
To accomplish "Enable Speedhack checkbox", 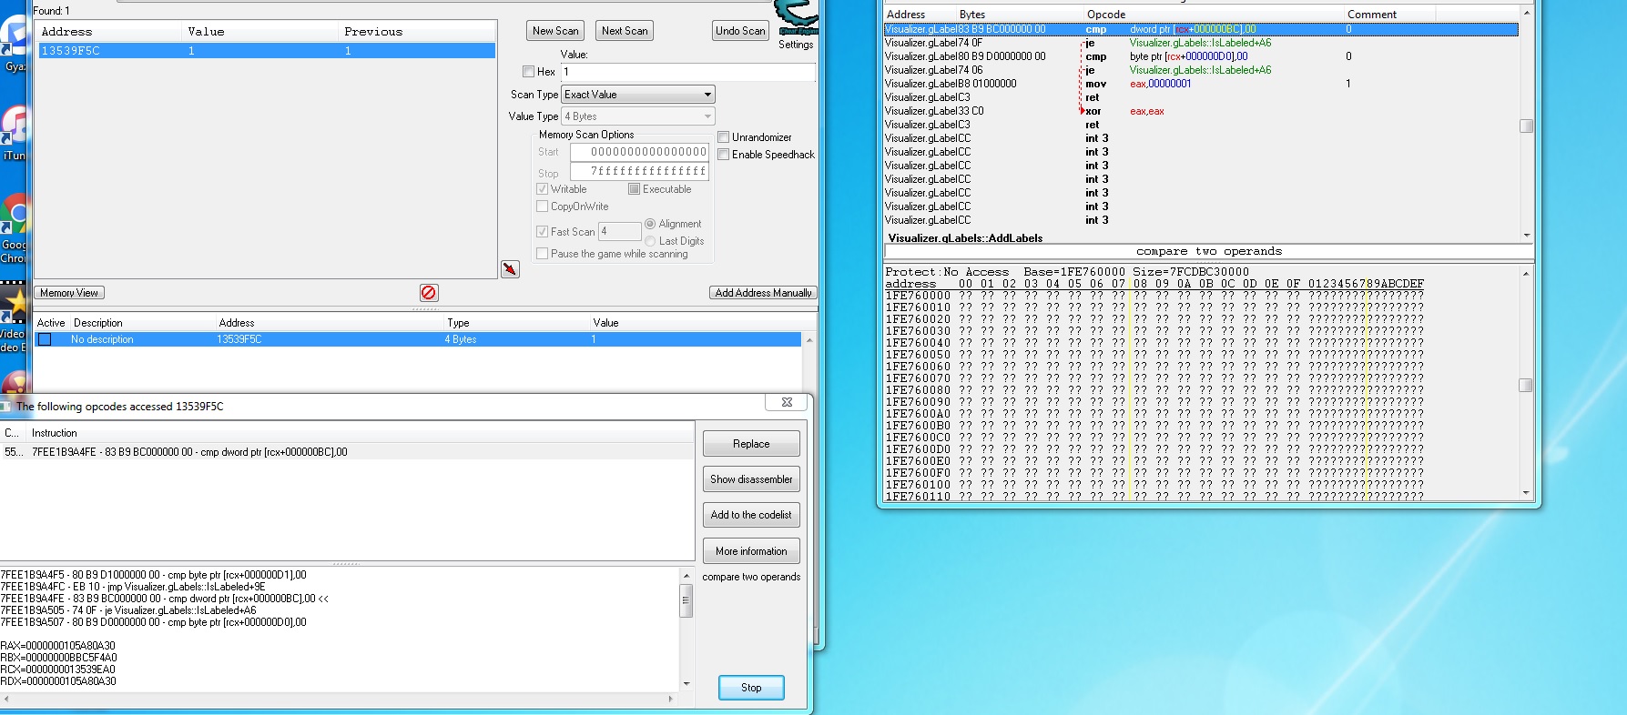I will coord(724,155).
